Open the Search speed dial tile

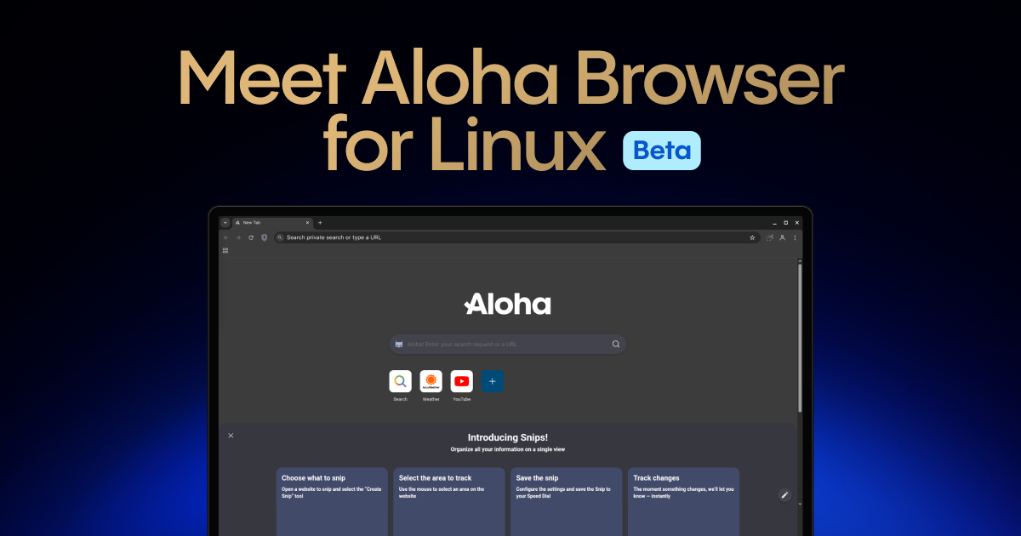400,381
